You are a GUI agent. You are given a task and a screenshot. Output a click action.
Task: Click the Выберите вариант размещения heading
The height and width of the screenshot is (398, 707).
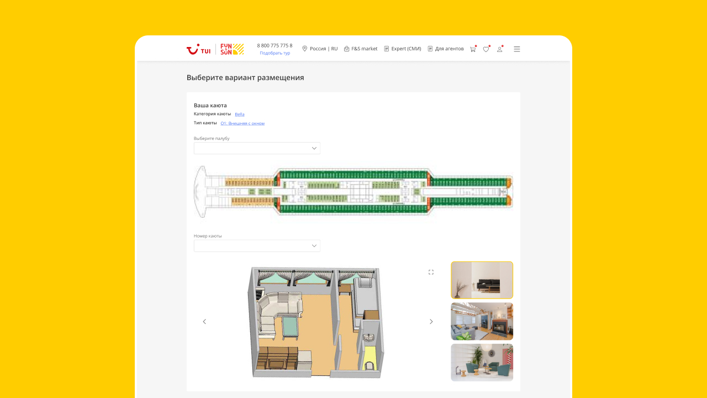tap(245, 77)
